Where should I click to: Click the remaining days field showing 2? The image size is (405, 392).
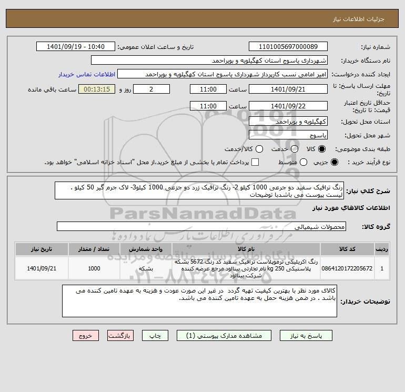pos(151,89)
